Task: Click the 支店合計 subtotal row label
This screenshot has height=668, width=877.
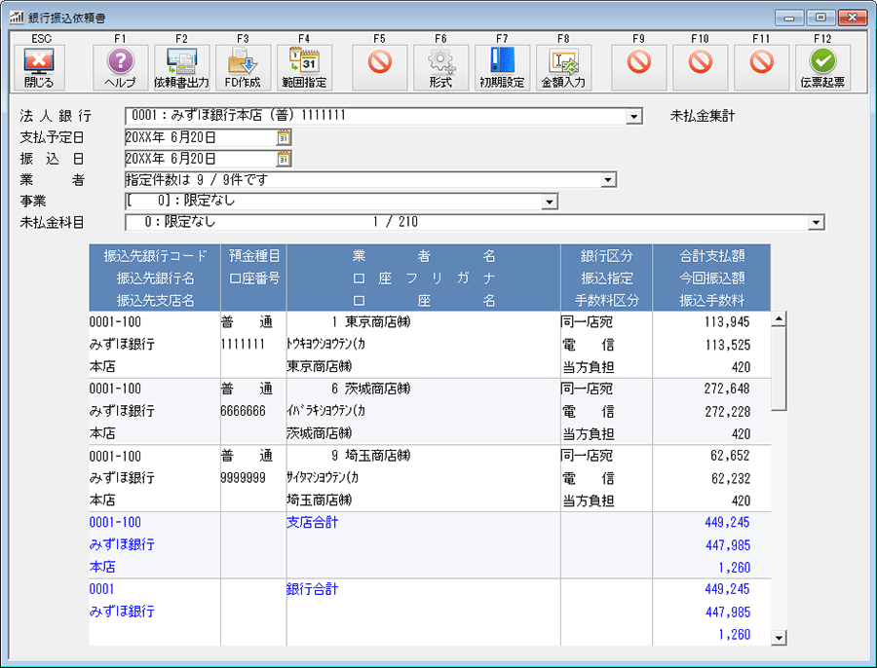Action: (313, 522)
